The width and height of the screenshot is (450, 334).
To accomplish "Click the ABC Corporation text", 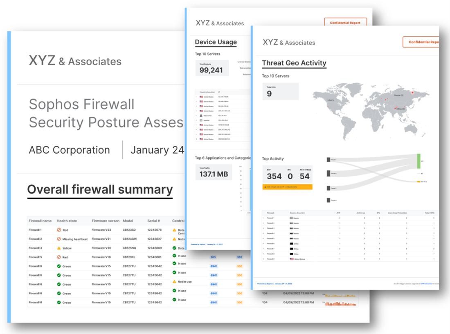I will tap(69, 150).
